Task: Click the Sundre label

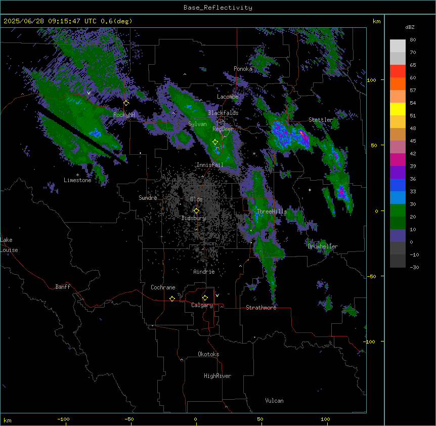Action: (x=148, y=198)
